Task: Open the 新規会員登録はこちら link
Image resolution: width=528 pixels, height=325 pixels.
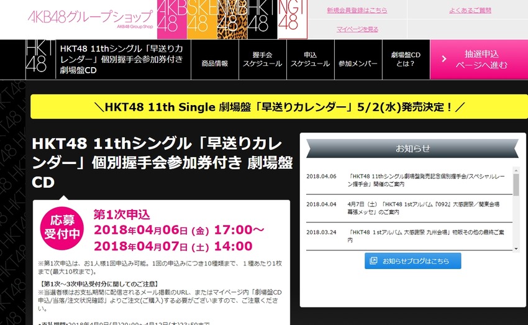Action: point(357,11)
